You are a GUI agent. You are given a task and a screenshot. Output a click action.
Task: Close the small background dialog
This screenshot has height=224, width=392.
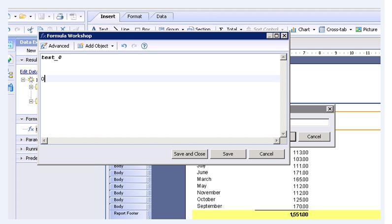click(330, 109)
